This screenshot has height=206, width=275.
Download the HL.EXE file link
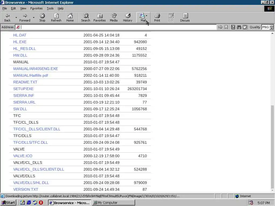[x=20, y=42]
